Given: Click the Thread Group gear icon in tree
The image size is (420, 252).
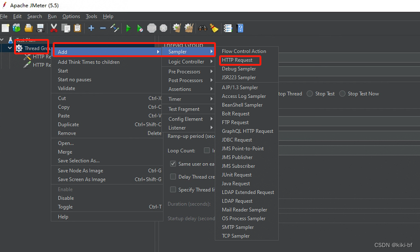Looking at the screenshot, I should tap(19, 48).
